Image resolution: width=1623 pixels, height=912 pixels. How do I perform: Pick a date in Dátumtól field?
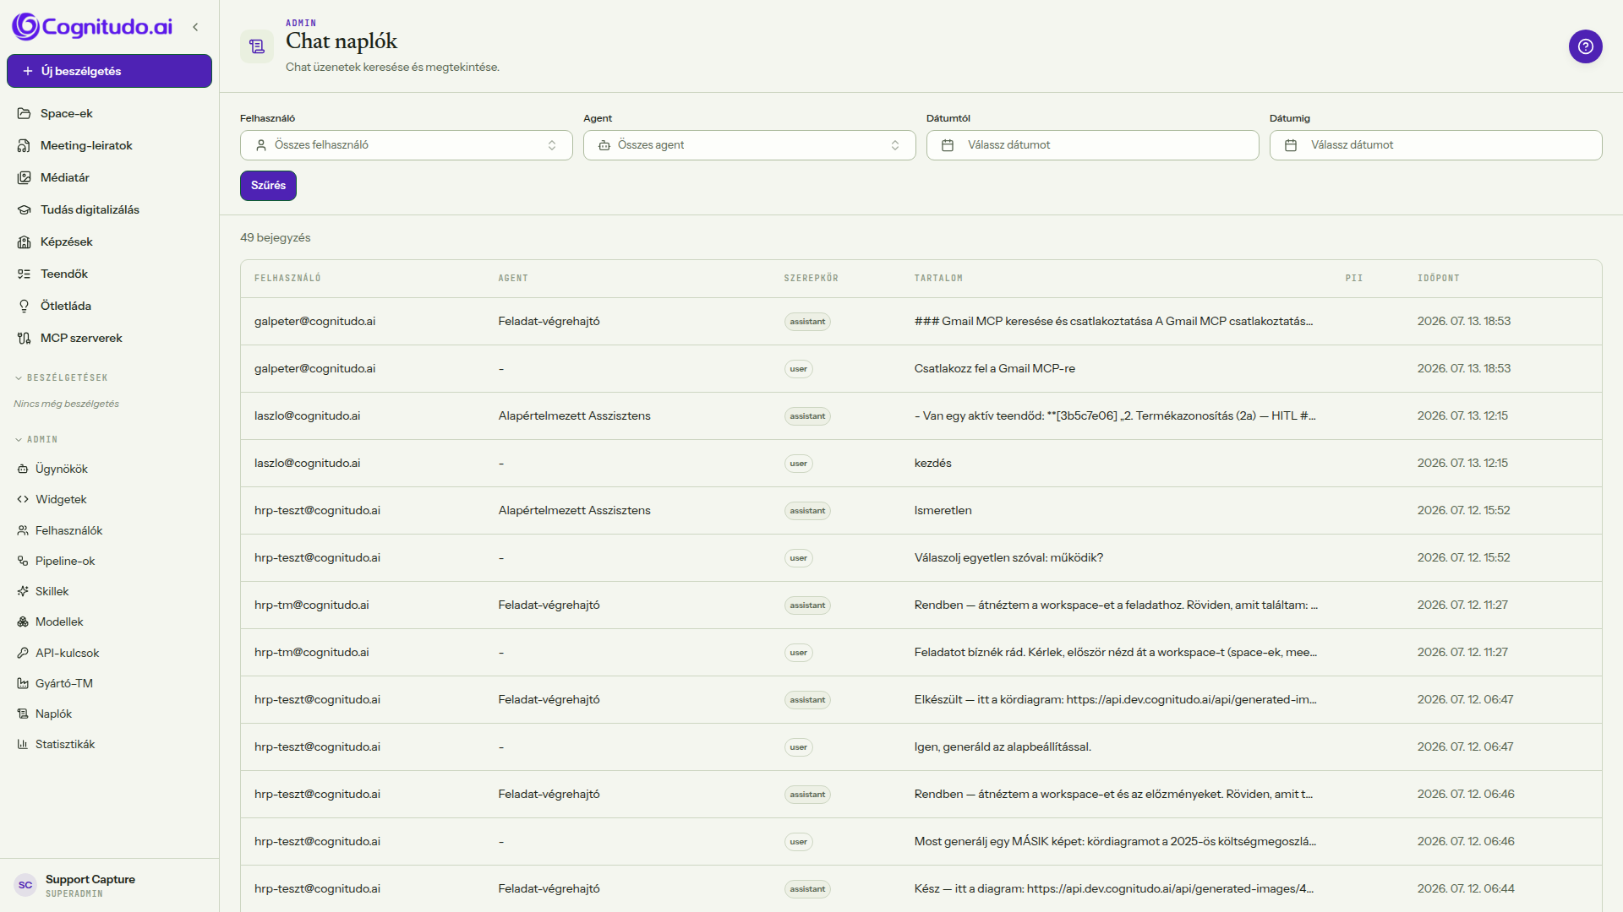pyautogui.click(x=1092, y=145)
